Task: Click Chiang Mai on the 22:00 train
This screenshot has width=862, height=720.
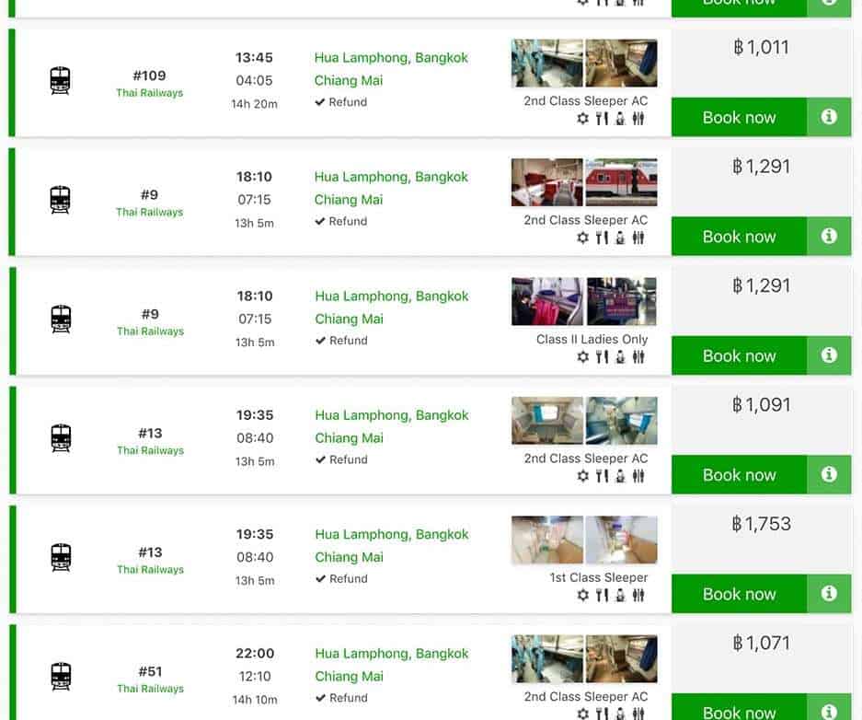Action: [x=349, y=676]
